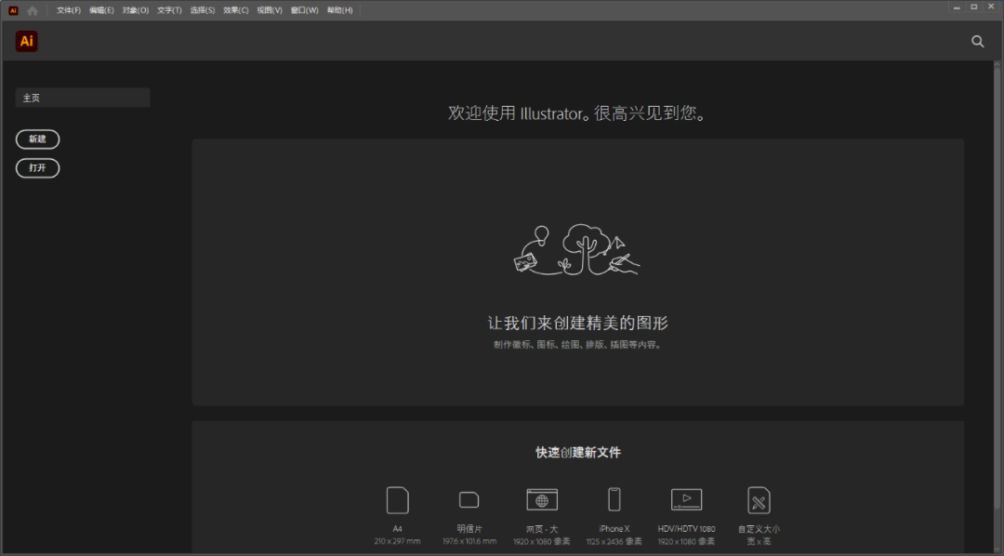Open the 对象(O) menu

point(135,10)
